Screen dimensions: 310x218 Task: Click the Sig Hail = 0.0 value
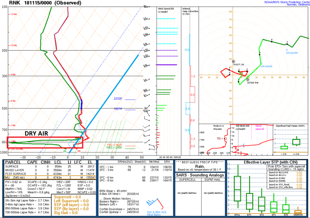coord(66,213)
